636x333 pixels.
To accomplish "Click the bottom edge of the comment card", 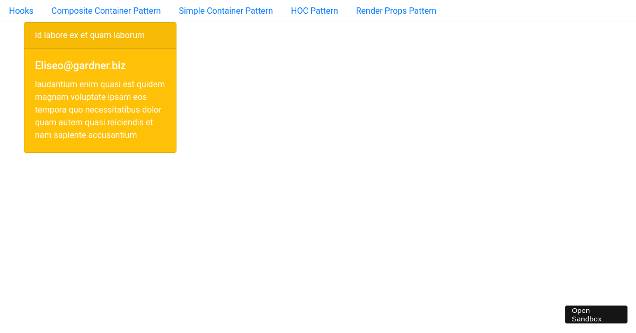I will click(100, 151).
